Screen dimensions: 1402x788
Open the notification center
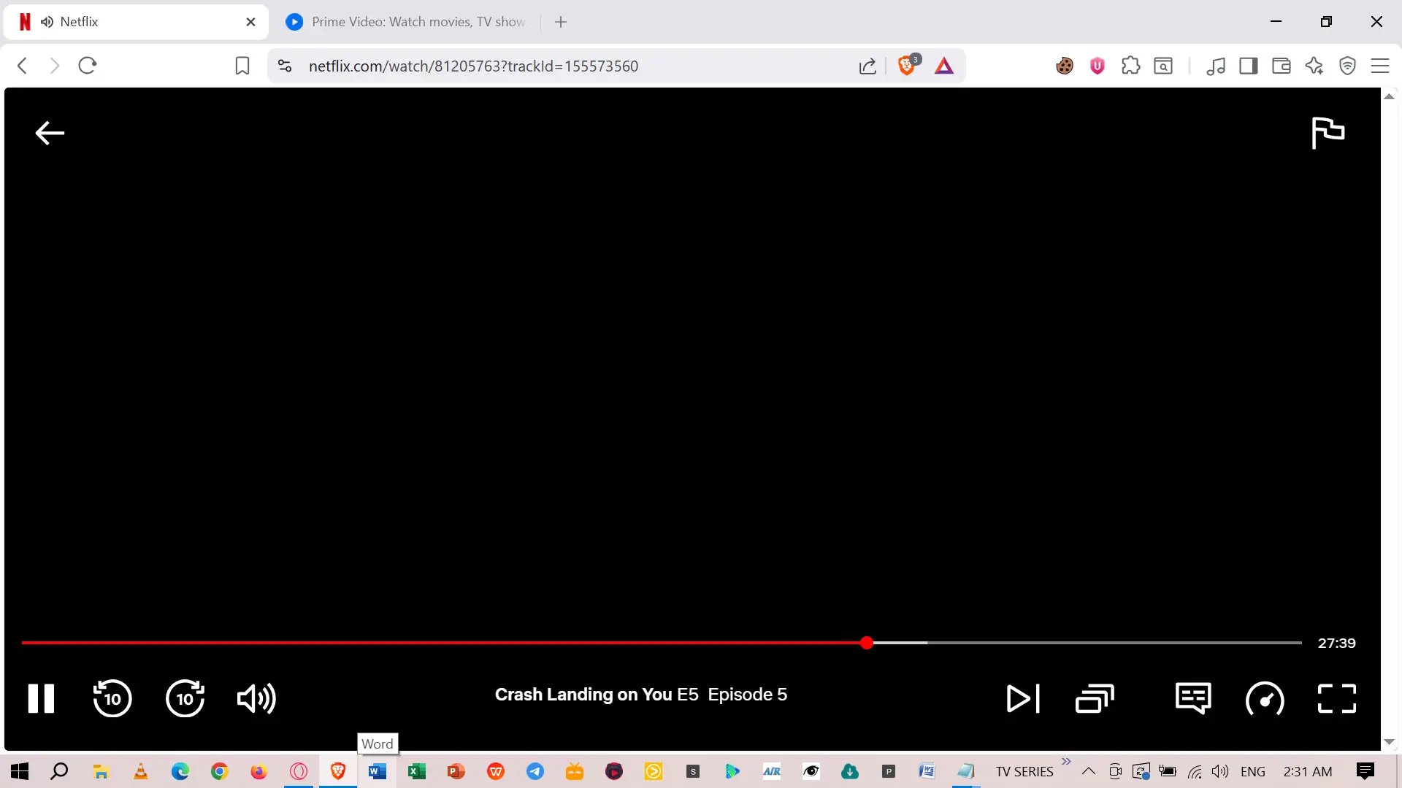pyautogui.click(x=1365, y=771)
